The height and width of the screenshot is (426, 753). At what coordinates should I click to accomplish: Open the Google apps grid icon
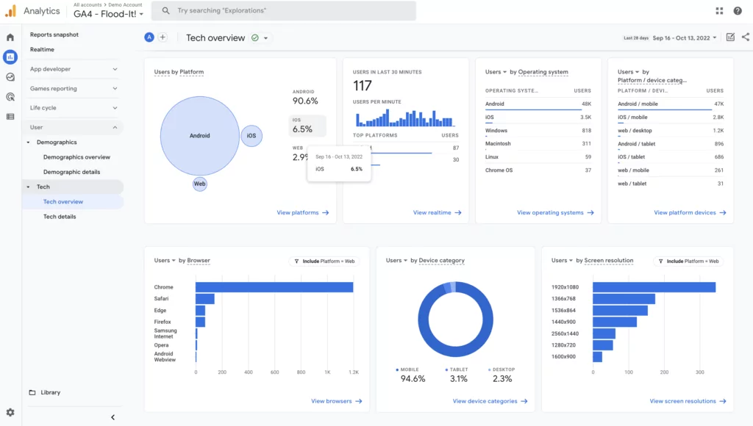(719, 11)
